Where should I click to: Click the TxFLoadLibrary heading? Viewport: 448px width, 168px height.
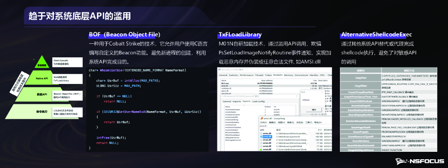point(240,35)
